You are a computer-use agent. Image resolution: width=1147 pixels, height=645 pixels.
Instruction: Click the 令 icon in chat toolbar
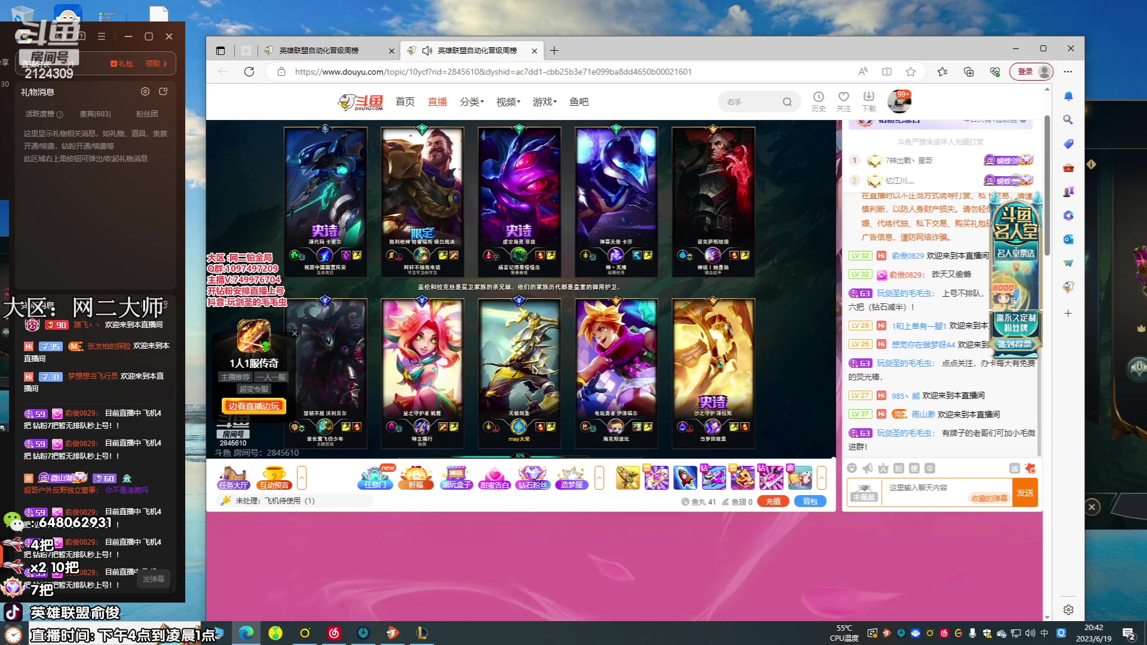point(930,468)
